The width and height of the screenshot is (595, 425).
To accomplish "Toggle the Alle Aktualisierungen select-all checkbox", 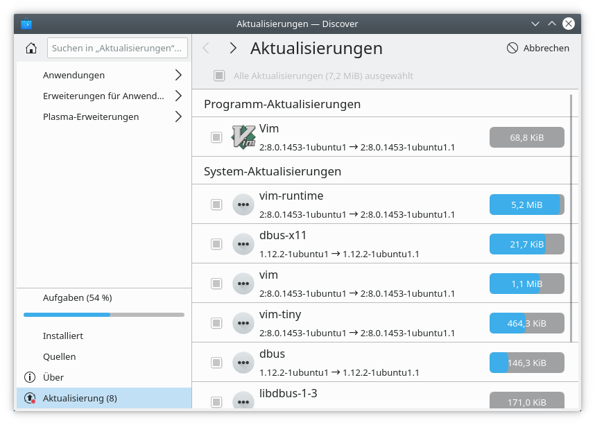I will (219, 76).
